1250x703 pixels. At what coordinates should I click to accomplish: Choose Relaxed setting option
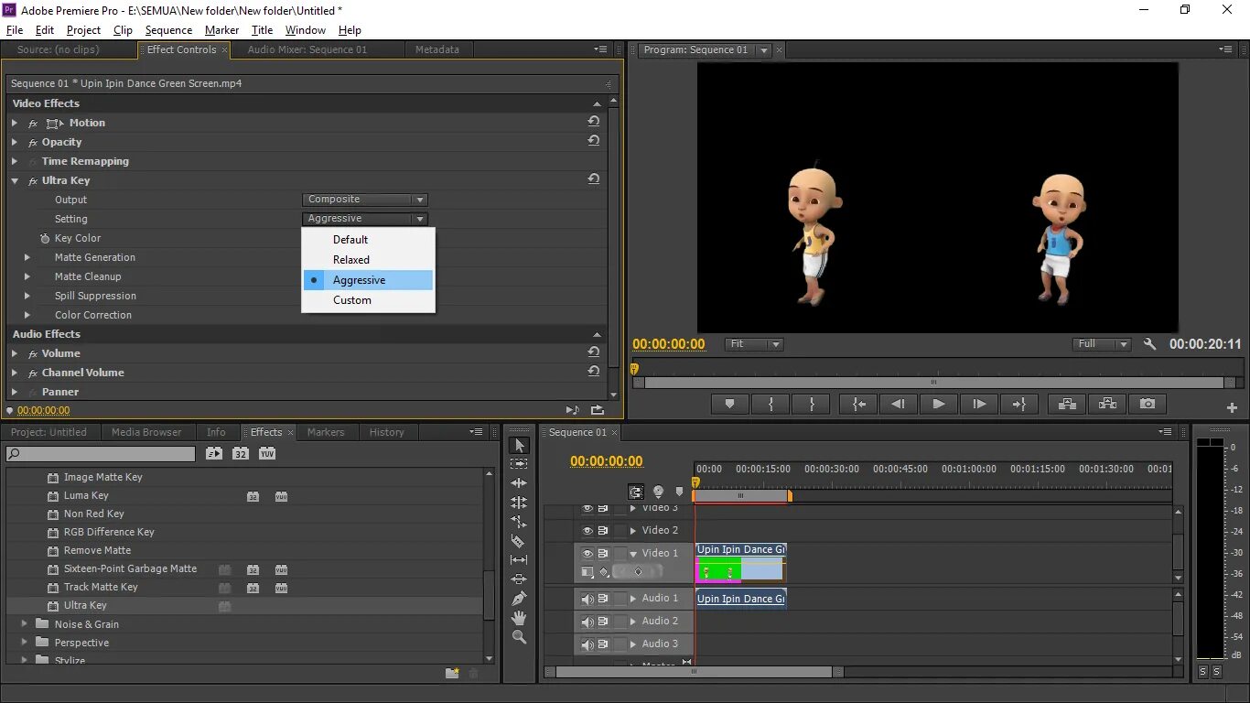[x=368, y=260]
